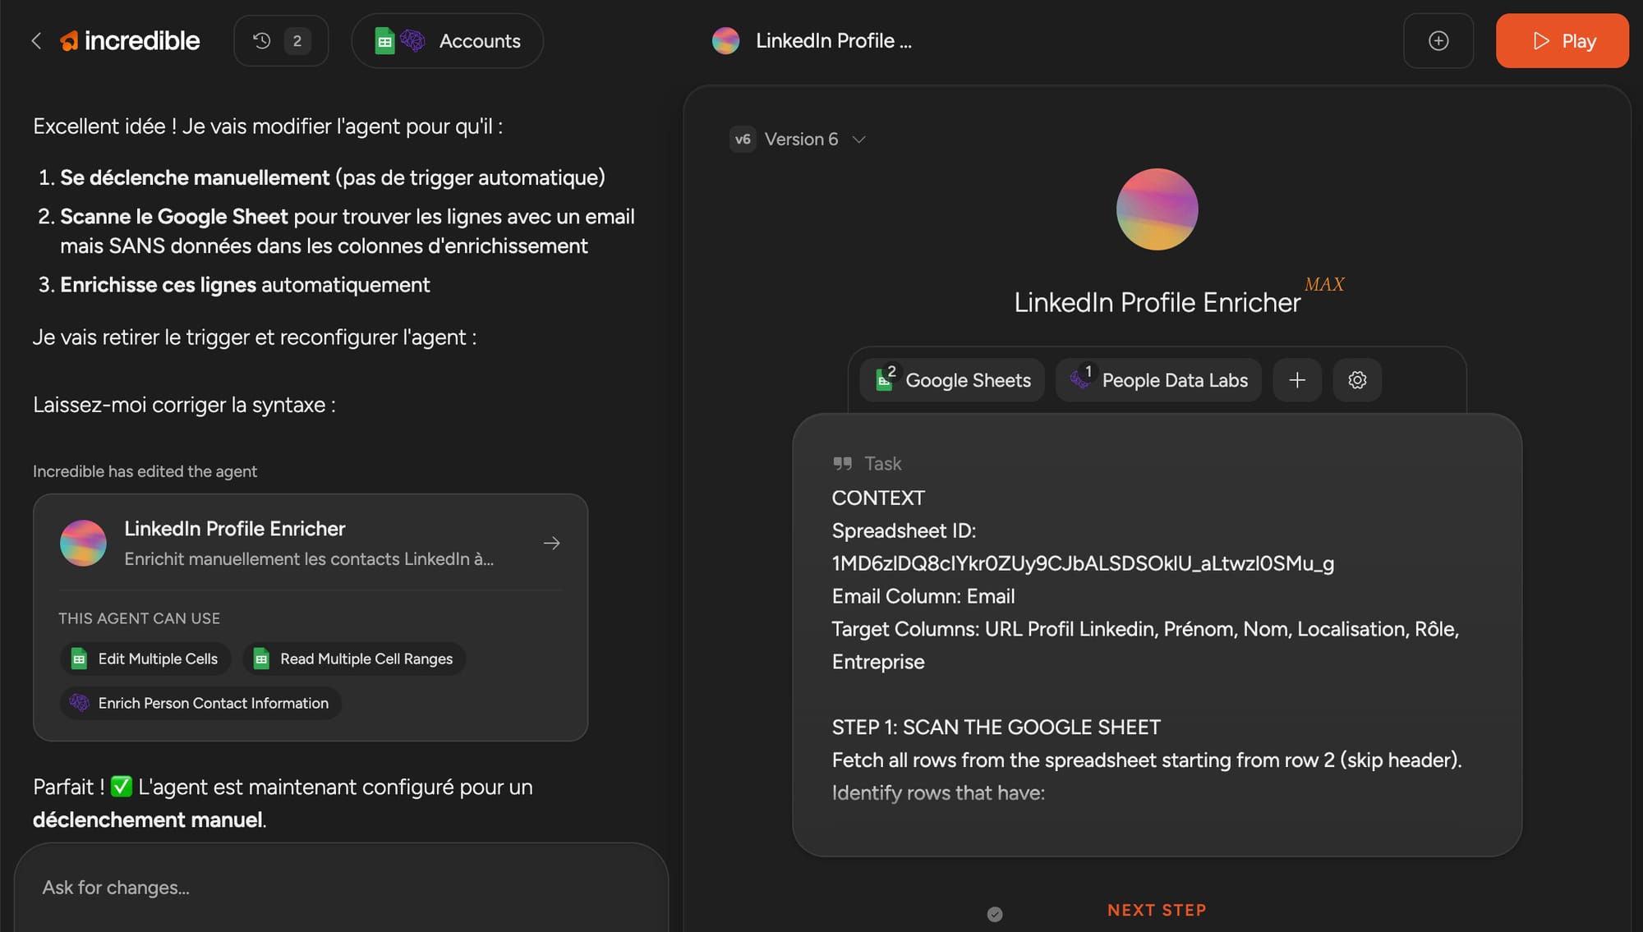The image size is (1643, 932).
Task: Expand the Version 6 dropdown
Action: [799, 140]
